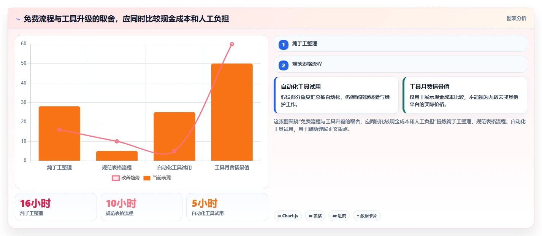Click the lightning icon beside the title
The height and width of the screenshot is (236, 542).
[18, 19]
